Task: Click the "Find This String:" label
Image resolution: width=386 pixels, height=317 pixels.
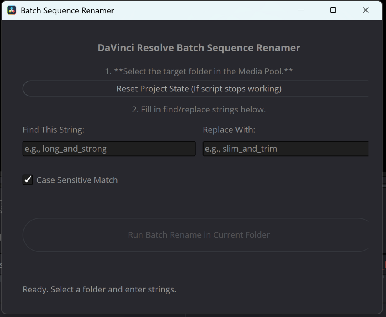Action: (x=53, y=130)
